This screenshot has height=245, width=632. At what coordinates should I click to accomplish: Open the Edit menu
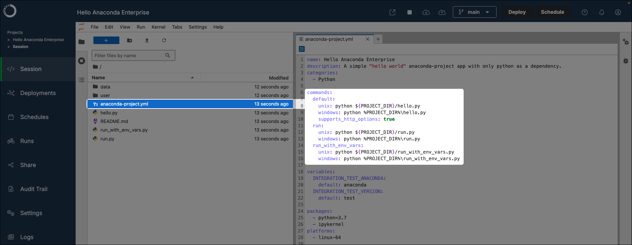point(109,27)
